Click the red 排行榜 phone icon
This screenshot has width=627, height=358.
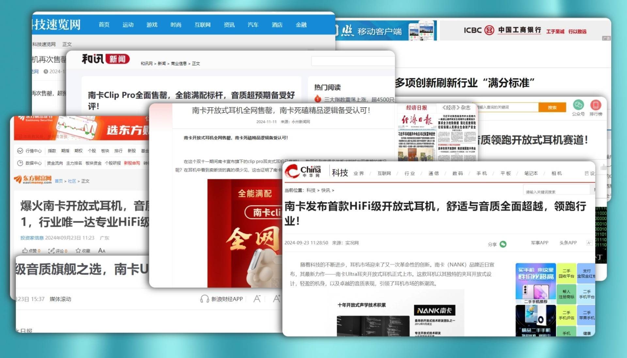tap(596, 105)
